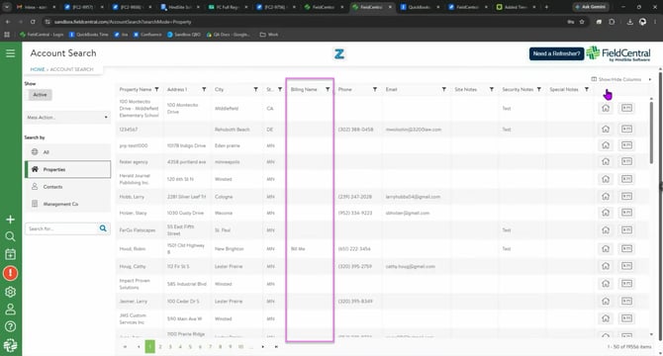Image resolution: width=663 pixels, height=356 pixels.
Task: Switch to the QuickBooks browser tab
Action: click(420, 7)
